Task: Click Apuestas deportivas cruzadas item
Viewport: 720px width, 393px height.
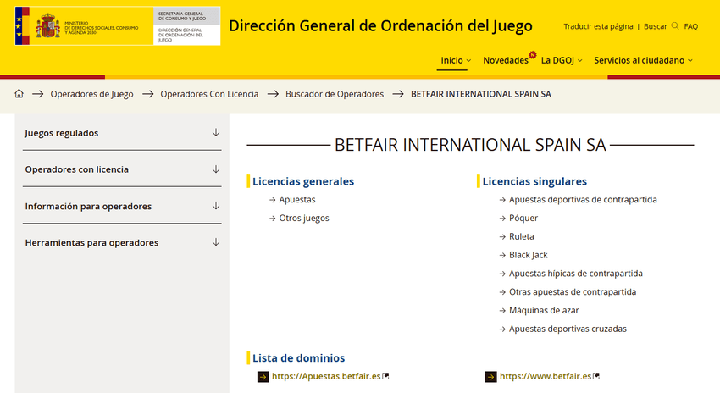Action: coord(568,329)
